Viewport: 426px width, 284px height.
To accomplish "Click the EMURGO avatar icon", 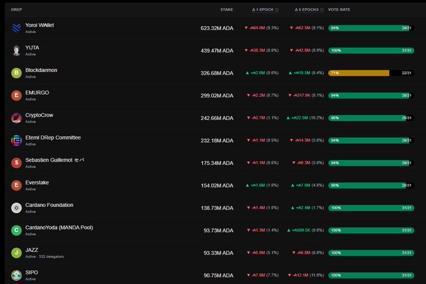I will (16, 95).
